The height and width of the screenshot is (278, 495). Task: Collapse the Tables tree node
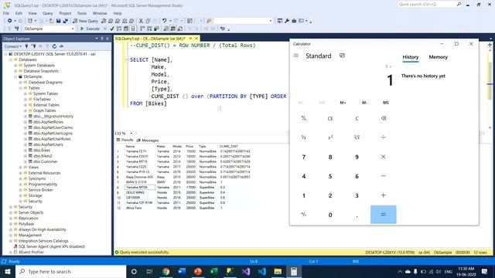point(21,88)
